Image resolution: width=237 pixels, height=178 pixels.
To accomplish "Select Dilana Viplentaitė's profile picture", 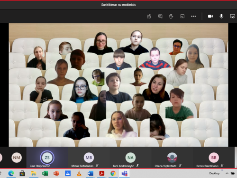I will pos(172,158).
